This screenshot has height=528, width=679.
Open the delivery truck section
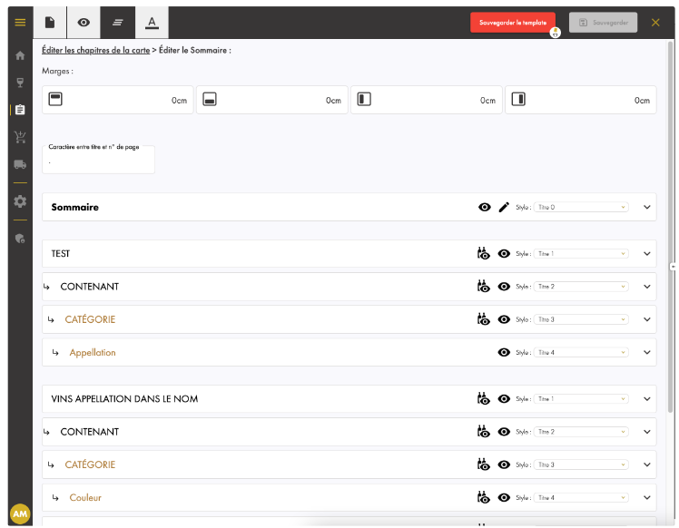20,164
